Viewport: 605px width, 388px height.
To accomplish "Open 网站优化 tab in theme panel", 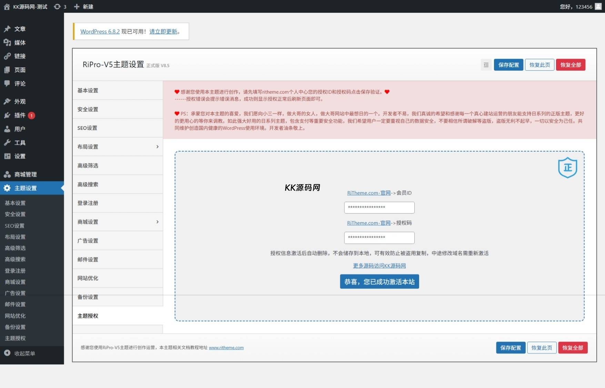I will pos(118,278).
